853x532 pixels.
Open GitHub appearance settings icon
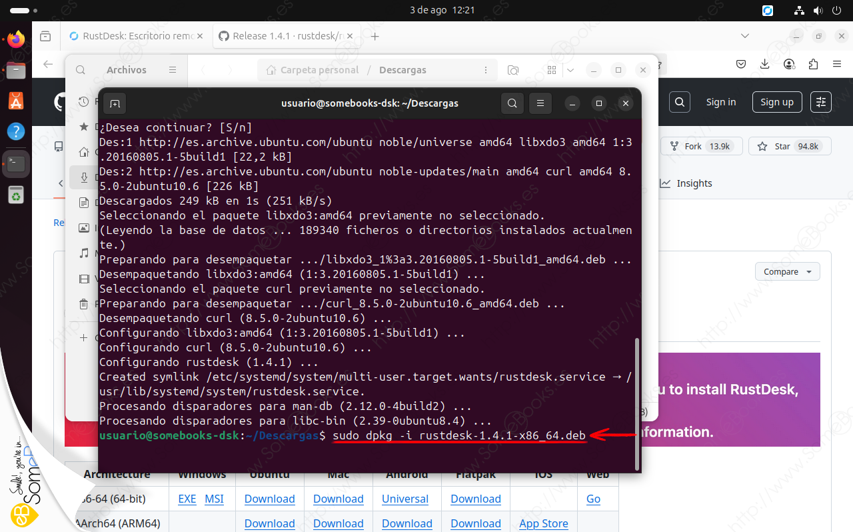click(821, 102)
